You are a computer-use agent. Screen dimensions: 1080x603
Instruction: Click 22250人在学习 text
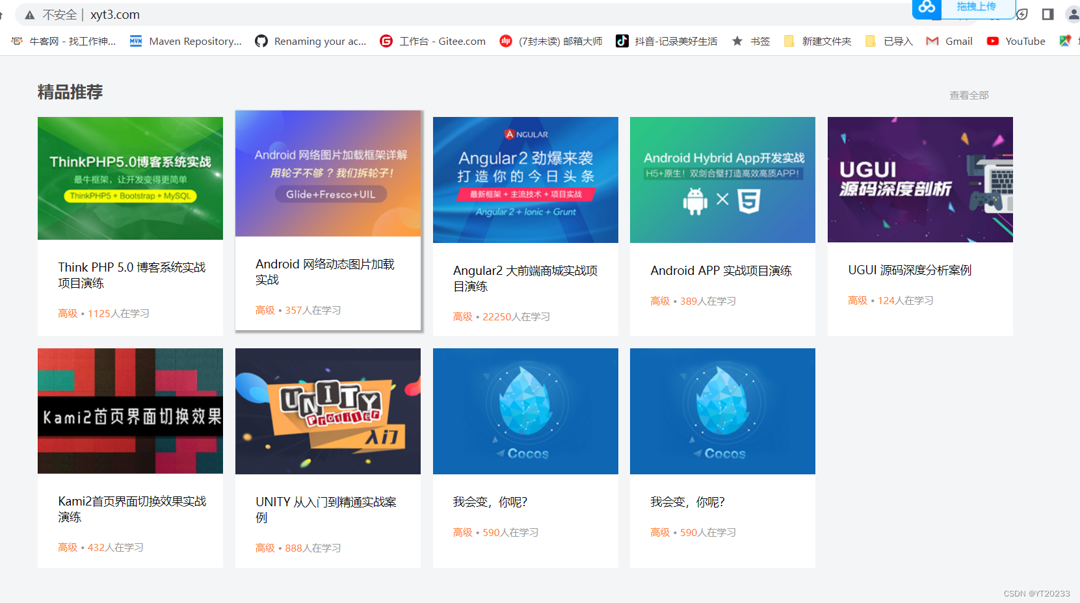(x=516, y=316)
